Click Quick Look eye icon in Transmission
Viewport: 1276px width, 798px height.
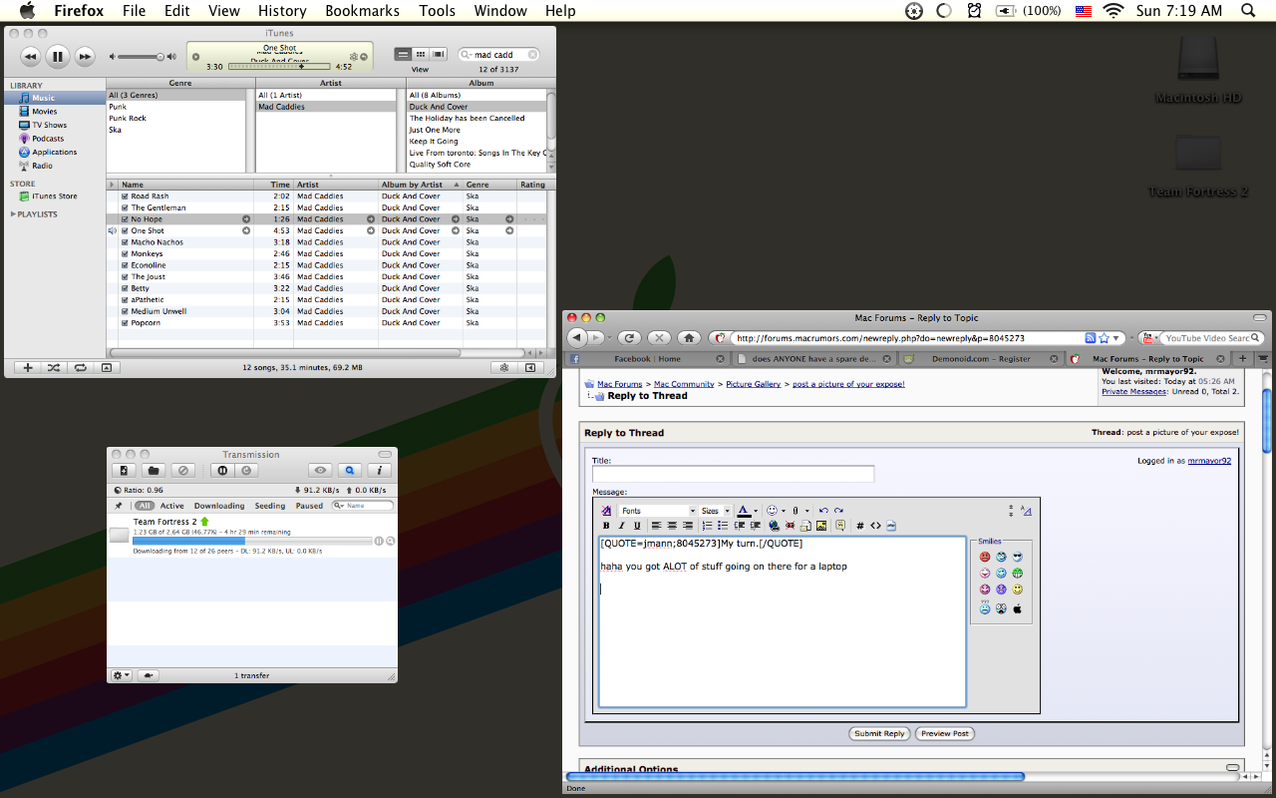[x=320, y=470]
